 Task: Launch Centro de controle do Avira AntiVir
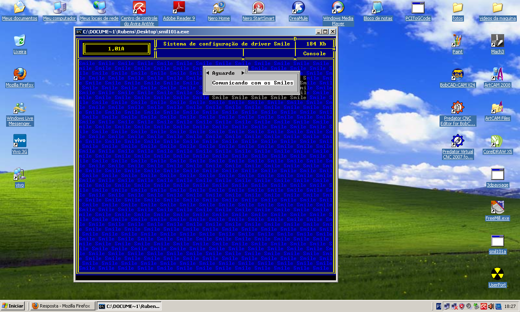point(139,13)
